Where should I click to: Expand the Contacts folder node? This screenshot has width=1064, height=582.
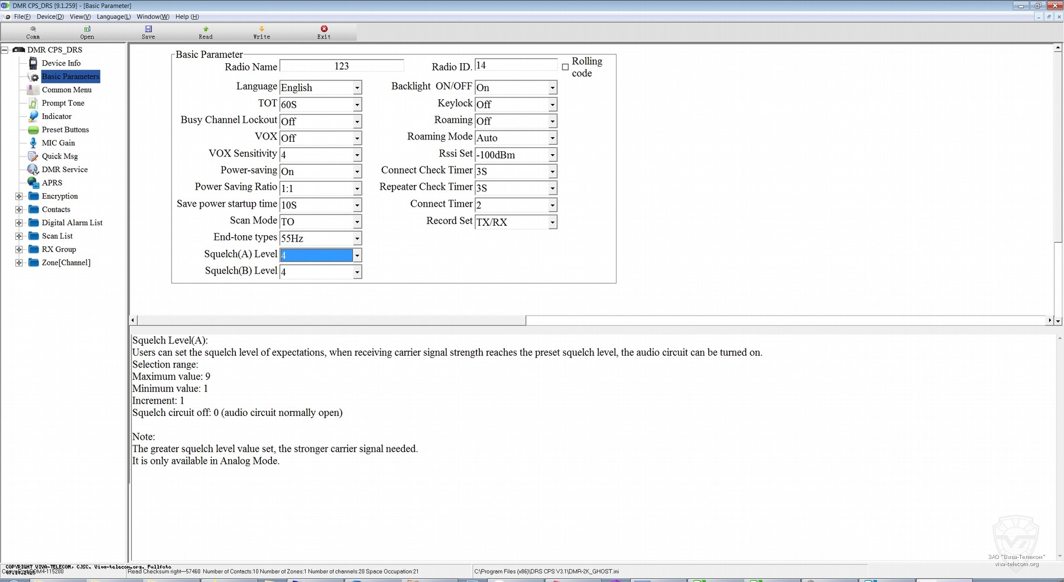point(19,210)
